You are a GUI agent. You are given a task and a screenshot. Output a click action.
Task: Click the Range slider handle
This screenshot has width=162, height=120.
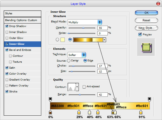(80, 94)
